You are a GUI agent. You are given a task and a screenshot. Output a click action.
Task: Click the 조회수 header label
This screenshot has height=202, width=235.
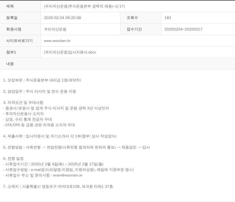point(132,18)
